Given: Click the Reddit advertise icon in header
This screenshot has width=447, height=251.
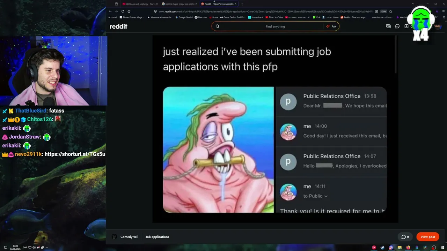Looking at the screenshot, I should coord(388,26).
